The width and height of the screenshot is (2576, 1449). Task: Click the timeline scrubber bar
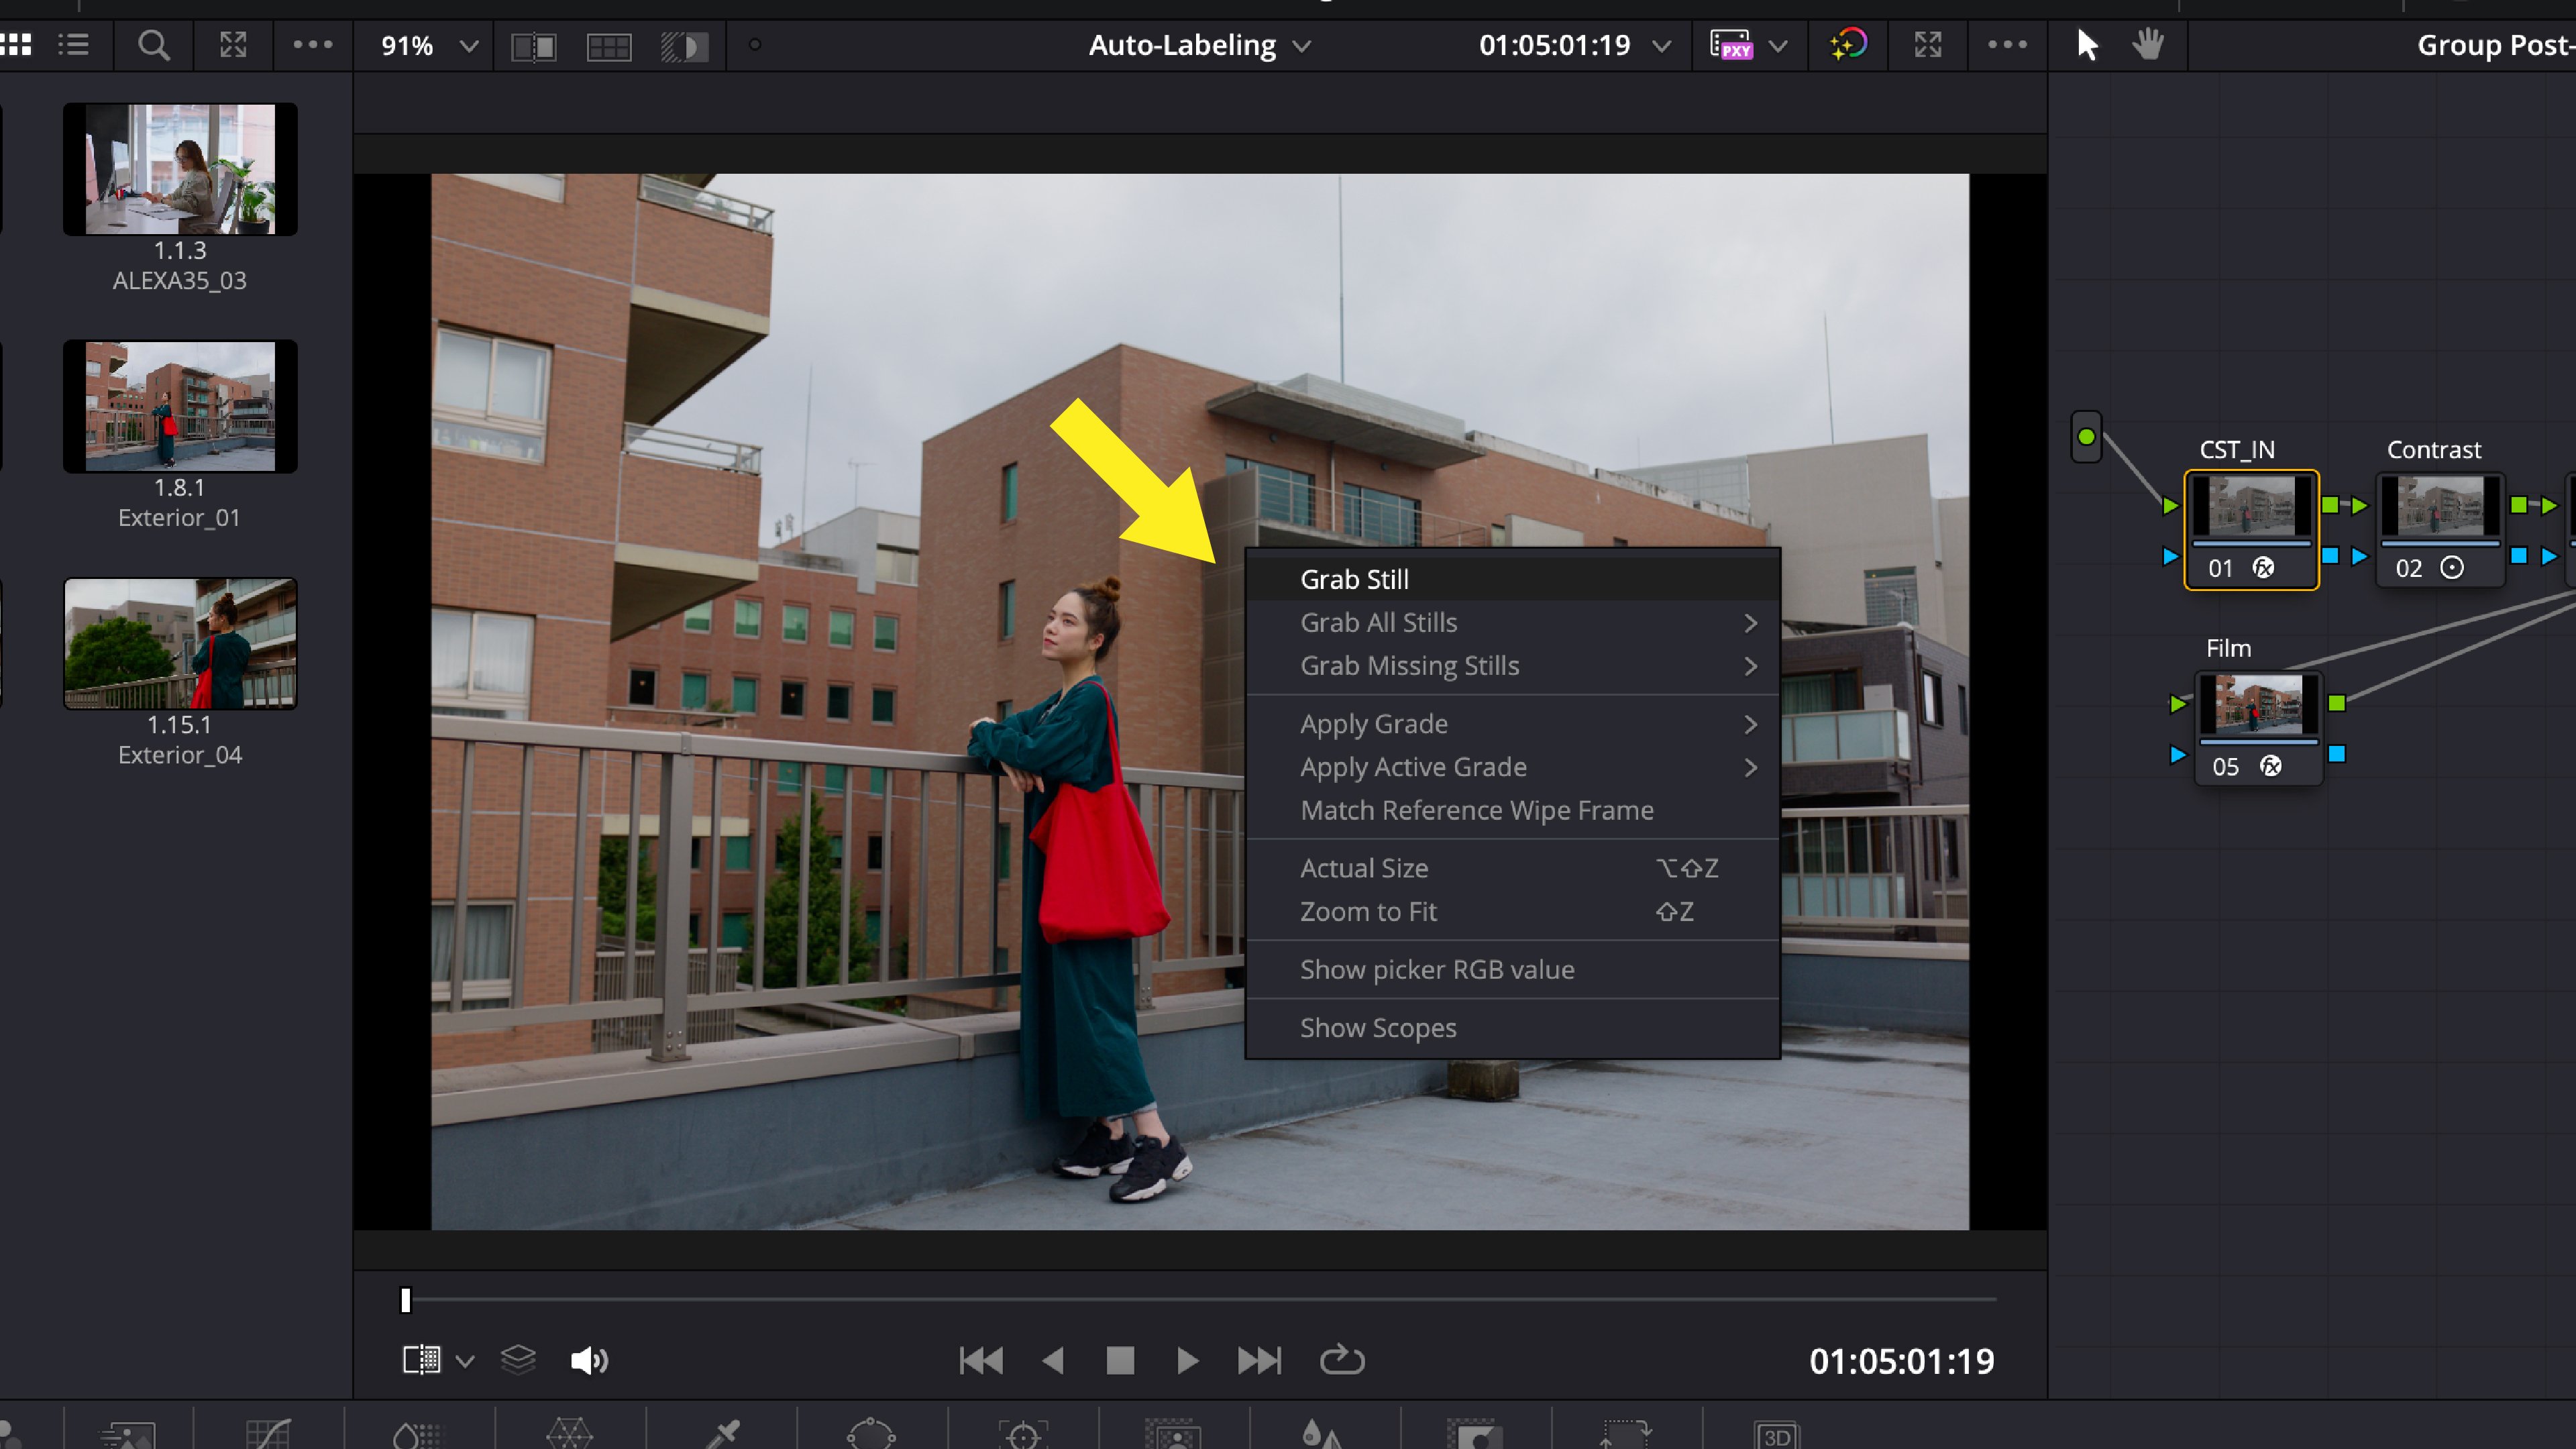click(1200, 1299)
